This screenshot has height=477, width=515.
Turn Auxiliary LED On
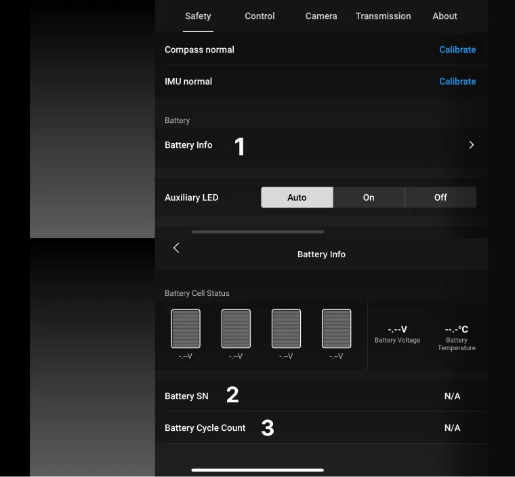(369, 197)
